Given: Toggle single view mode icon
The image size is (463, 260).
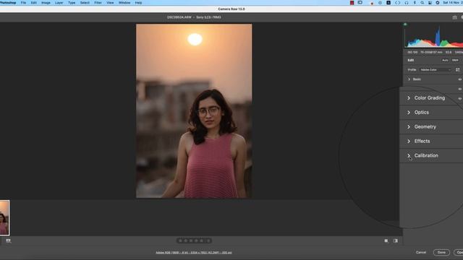Looking at the screenshot, I should tap(386, 240).
